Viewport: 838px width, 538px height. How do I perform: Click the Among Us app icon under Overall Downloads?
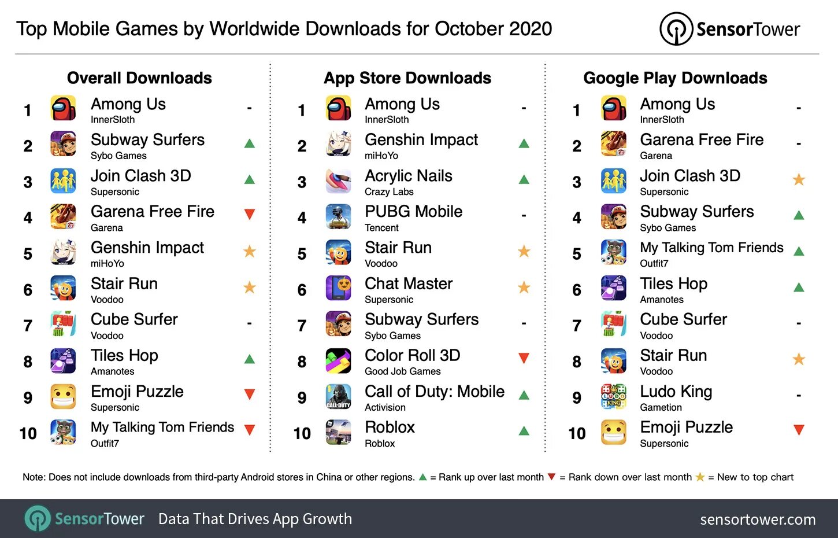(63, 109)
